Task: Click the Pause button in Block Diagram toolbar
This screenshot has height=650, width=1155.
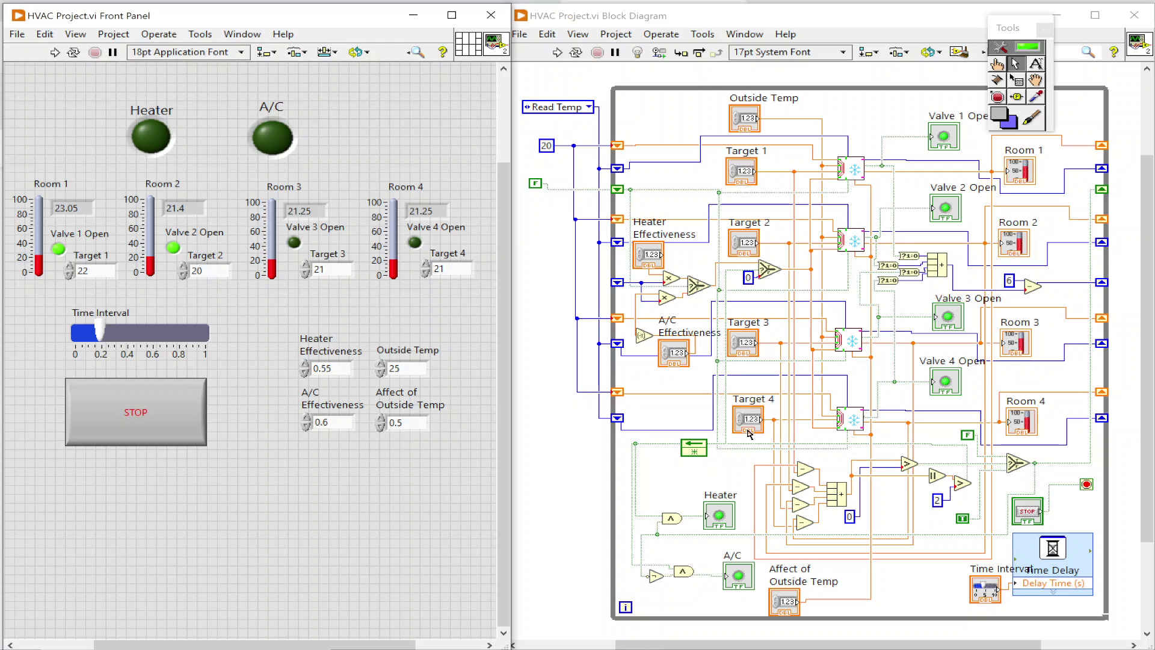Action: (x=615, y=52)
